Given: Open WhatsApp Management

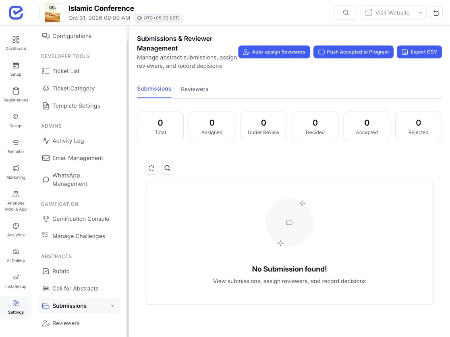Looking at the screenshot, I should [79, 180].
